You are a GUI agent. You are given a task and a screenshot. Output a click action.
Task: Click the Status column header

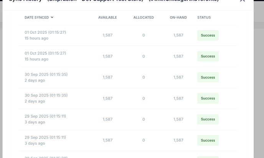coord(204,18)
